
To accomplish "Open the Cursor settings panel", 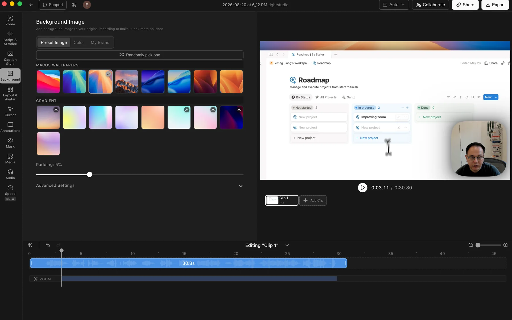I will 10,111.
